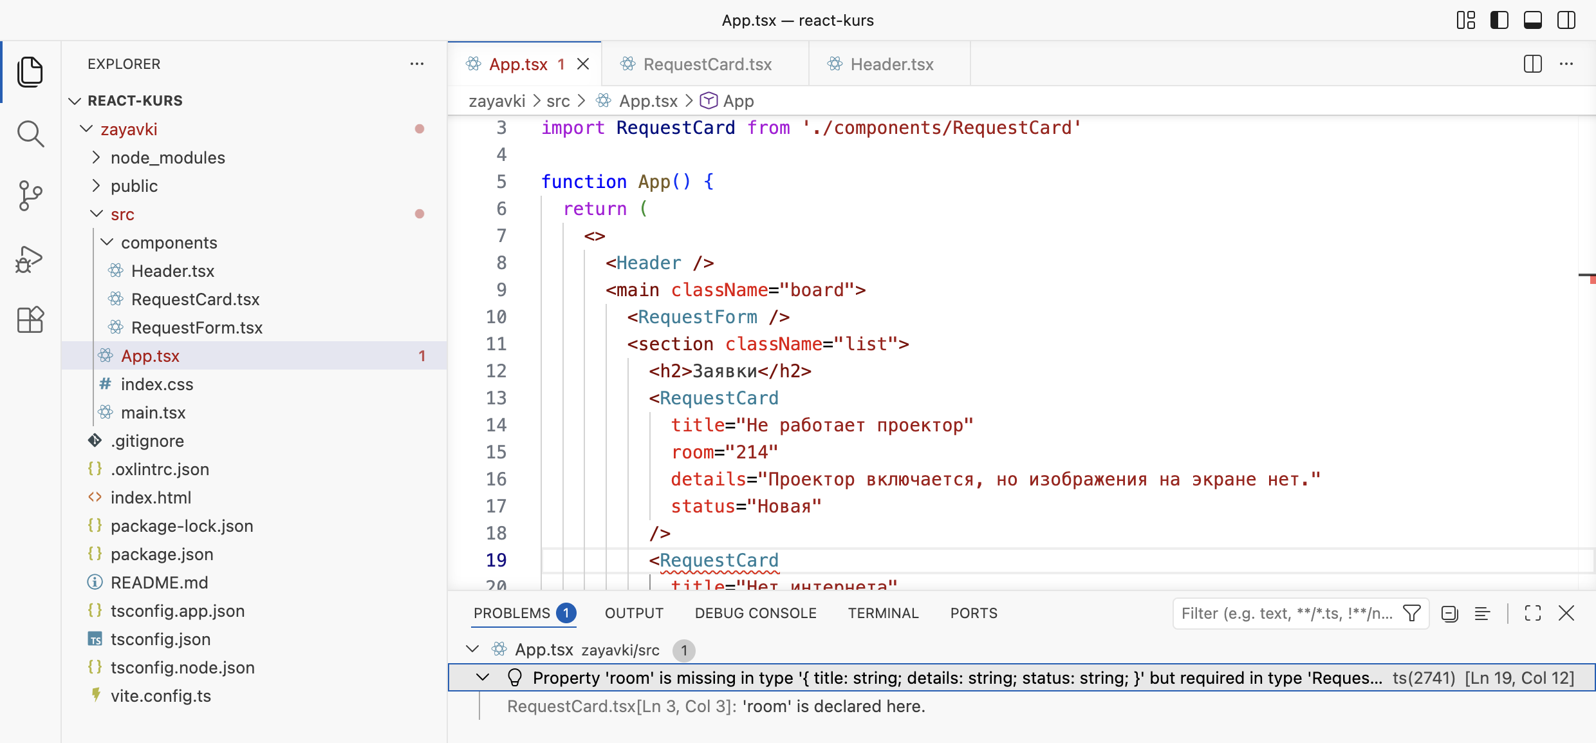The image size is (1596, 743).
Task: Expand the public folder
Action: click(x=96, y=185)
